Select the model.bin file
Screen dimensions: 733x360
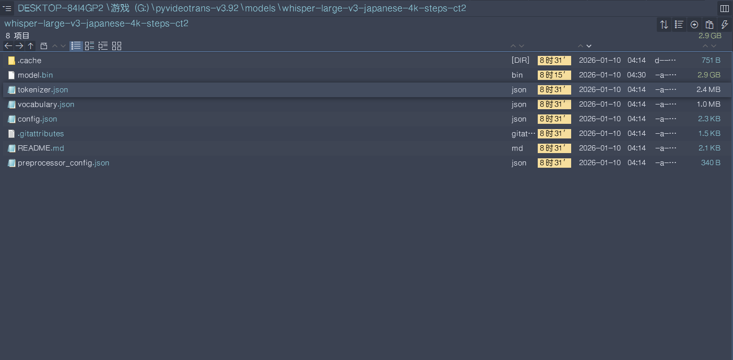[35, 75]
